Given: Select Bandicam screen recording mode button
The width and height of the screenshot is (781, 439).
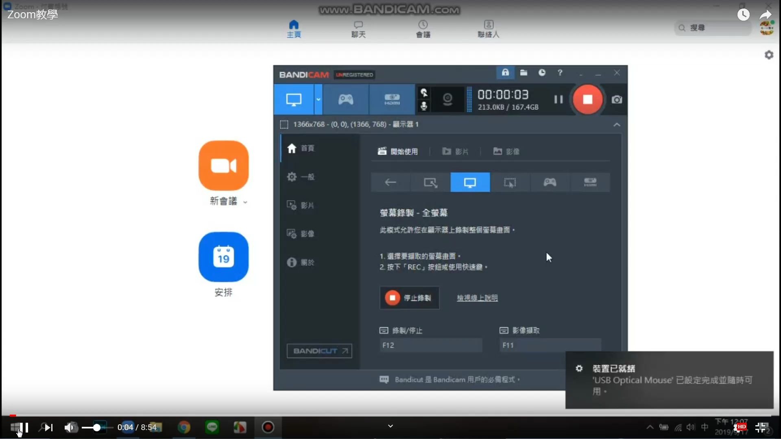Looking at the screenshot, I should click(294, 100).
